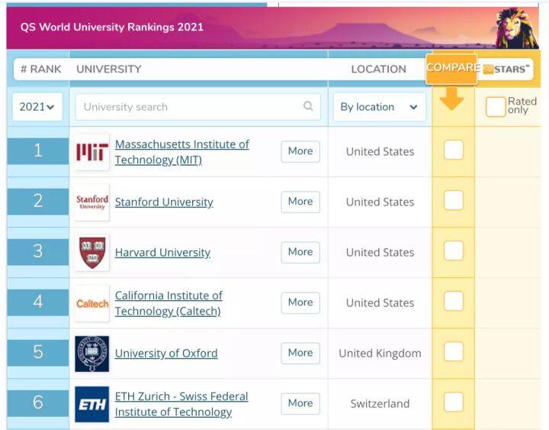Screen dimensions: 549x430
Task: Click the Harvard shield logo
Action: click(x=92, y=253)
